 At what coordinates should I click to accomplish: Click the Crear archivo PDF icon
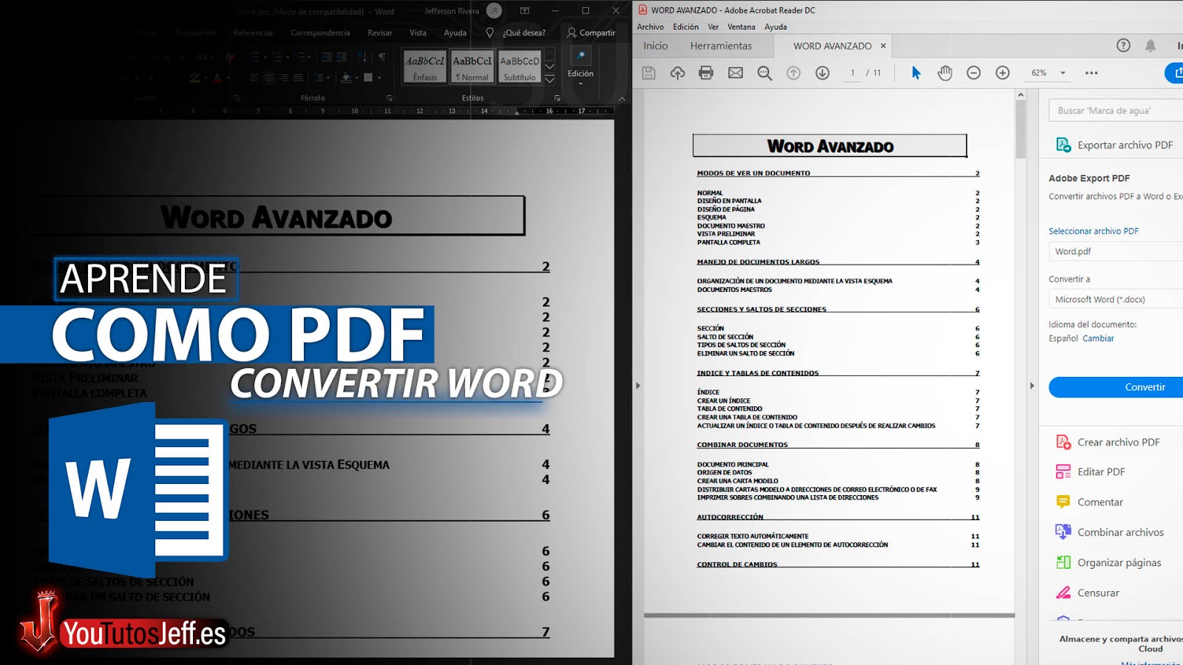click(x=1063, y=442)
